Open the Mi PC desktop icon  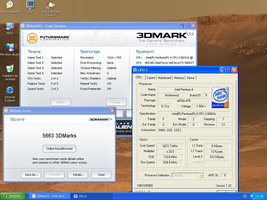point(10,27)
